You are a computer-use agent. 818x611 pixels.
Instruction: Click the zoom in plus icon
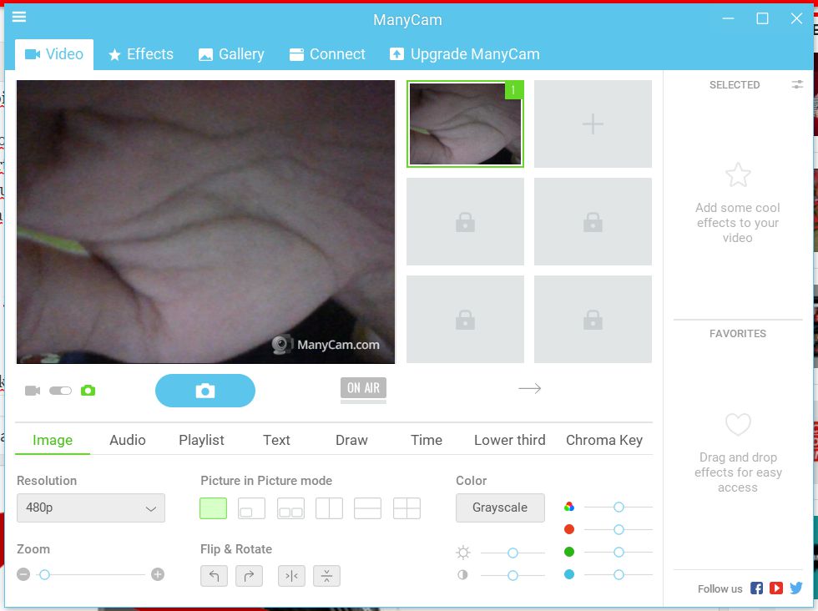pos(158,574)
